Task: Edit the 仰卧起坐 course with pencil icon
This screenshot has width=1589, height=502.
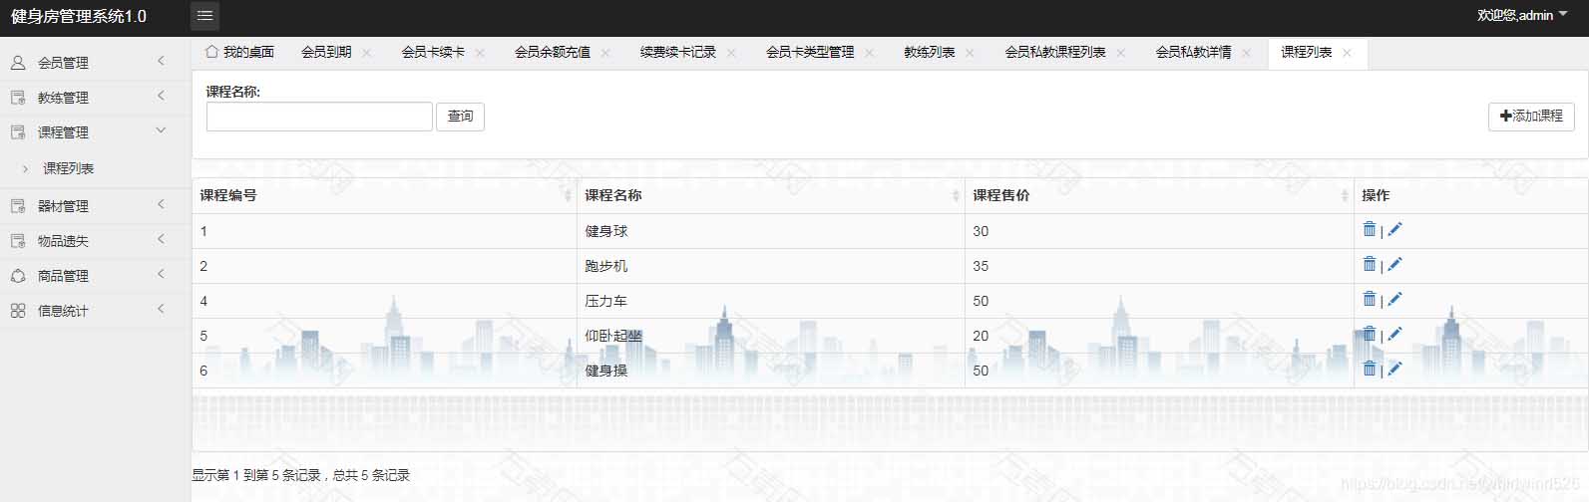Action: click(1394, 334)
